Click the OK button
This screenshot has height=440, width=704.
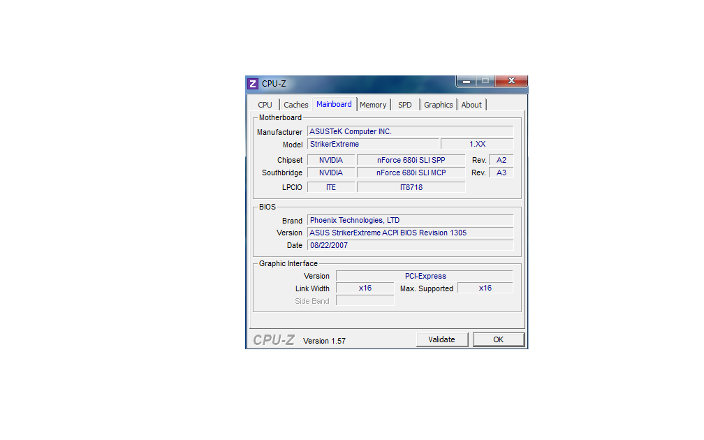click(x=499, y=339)
